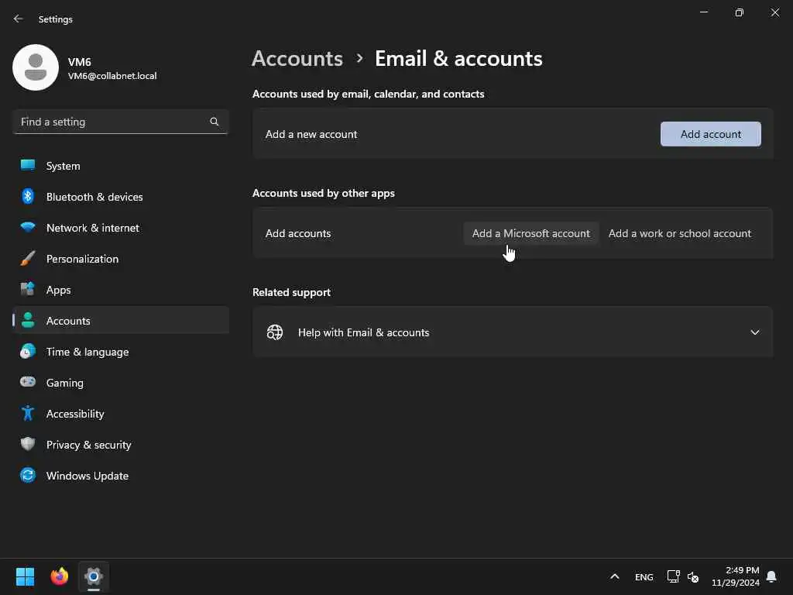This screenshot has width=793, height=595.
Task: Click the Personalization paintbrush icon
Action: click(28, 258)
